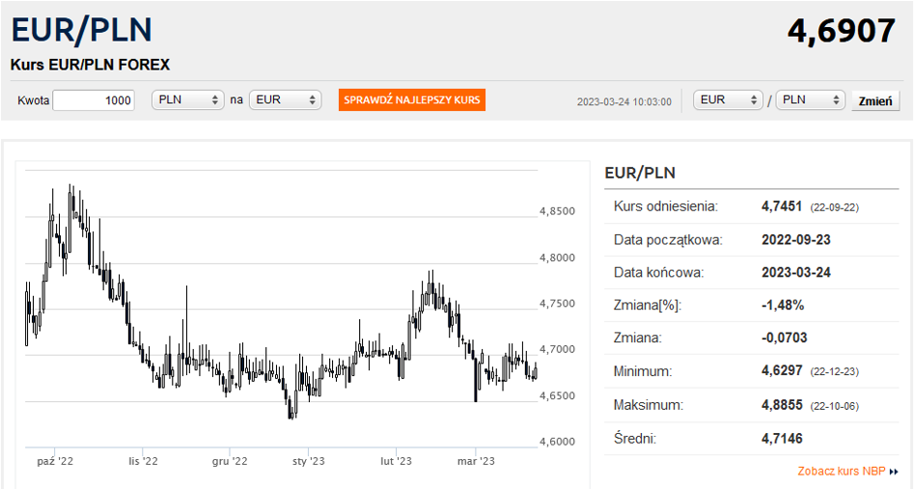The height and width of the screenshot is (489, 915).
Task: Click the Minimum value 4,6297
Action: (782, 371)
